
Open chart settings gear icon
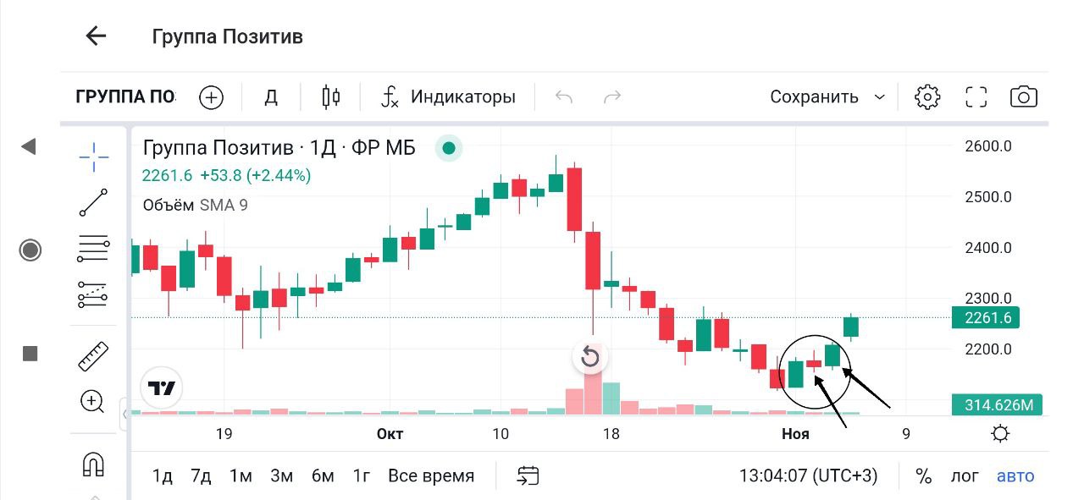tap(927, 97)
